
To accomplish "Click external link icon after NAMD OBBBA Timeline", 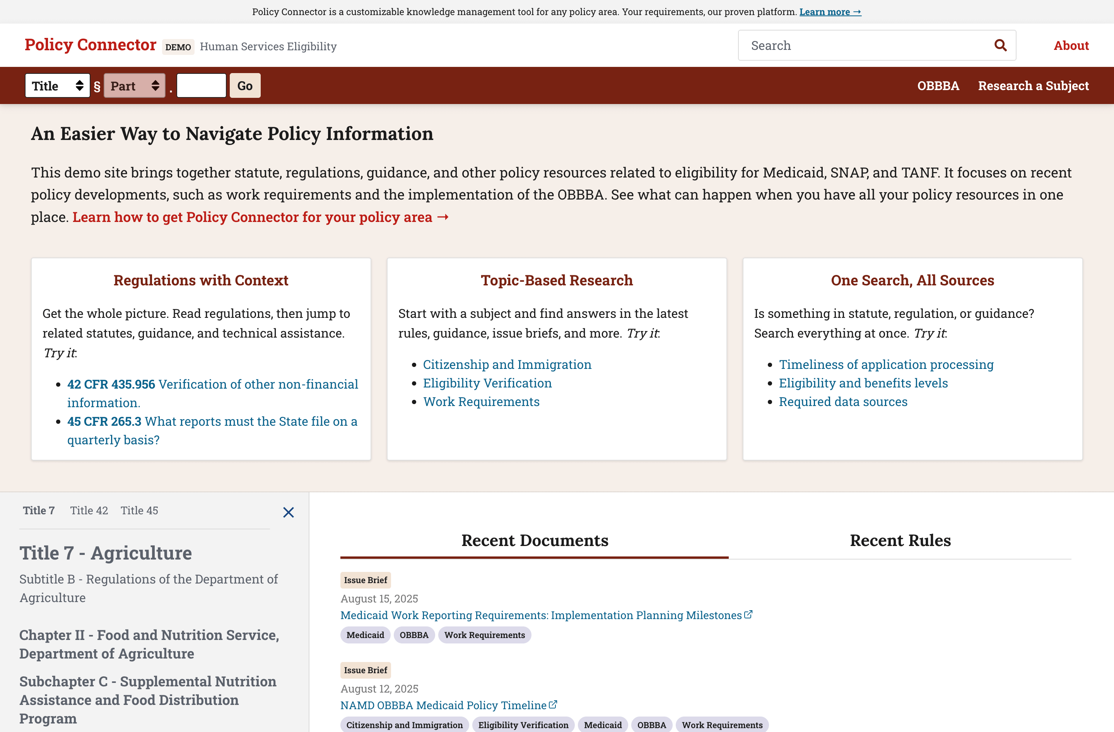I will (x=553, y=704).
